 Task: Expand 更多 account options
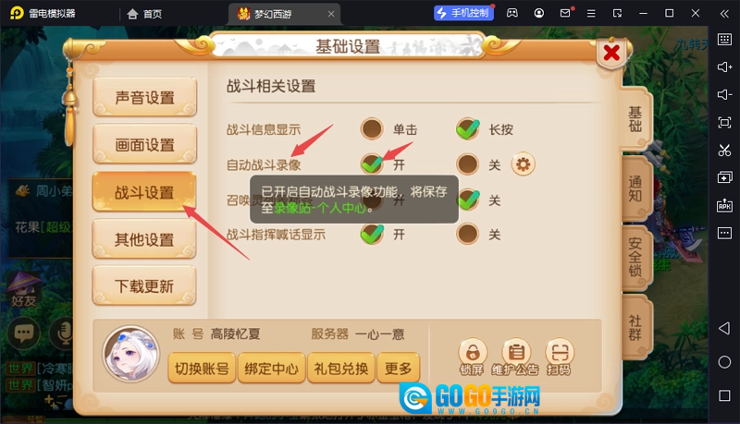399,368
